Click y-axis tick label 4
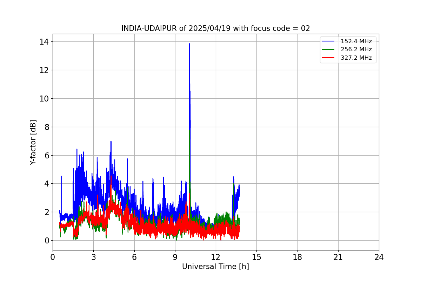The width and height of the screenshot is (421, 281). 47,184
